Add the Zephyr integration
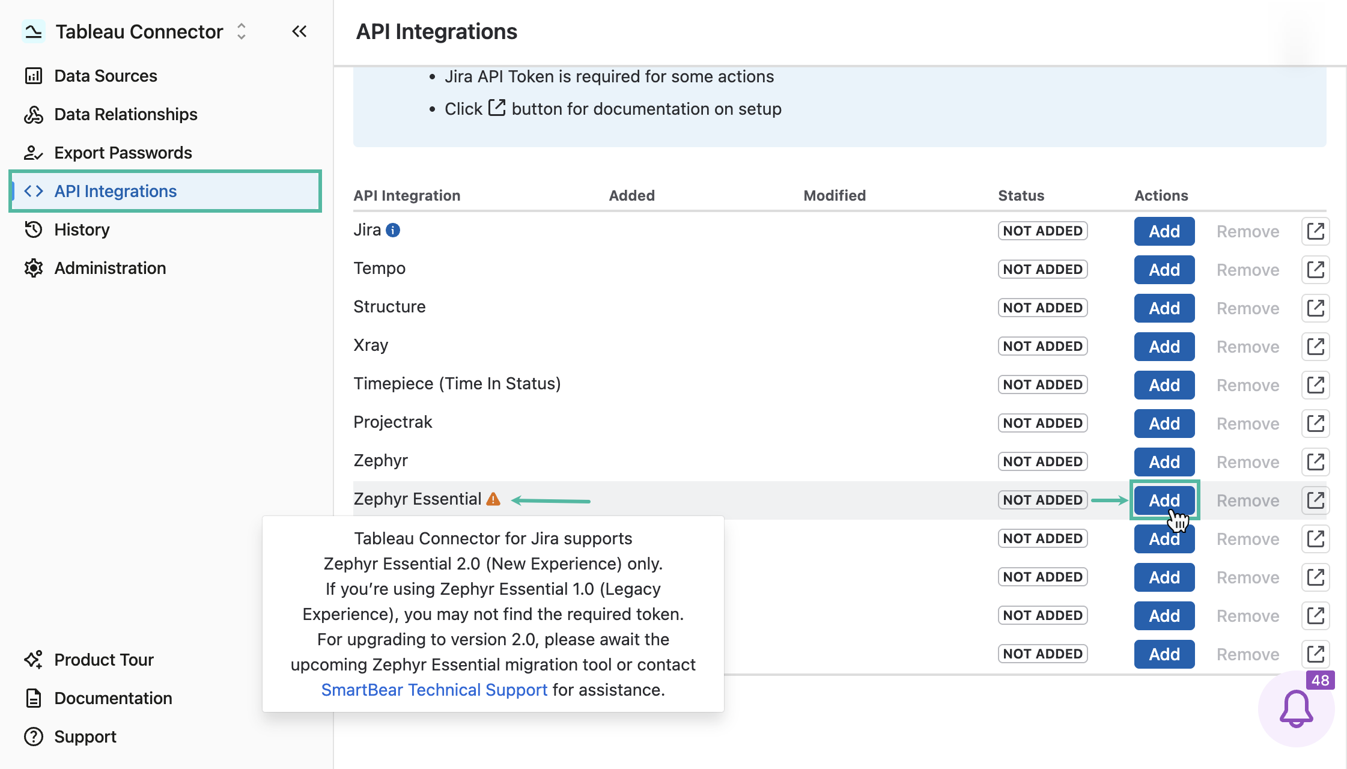The width and height of the screenshot is (1347, 769). [1164, 462]
